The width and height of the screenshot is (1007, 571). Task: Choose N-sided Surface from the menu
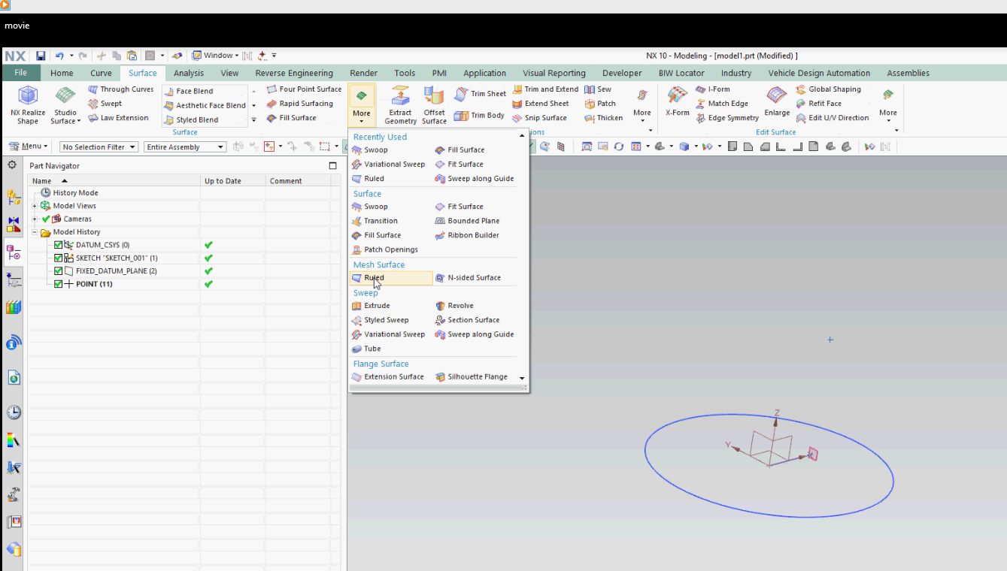(x=473, y=278)
